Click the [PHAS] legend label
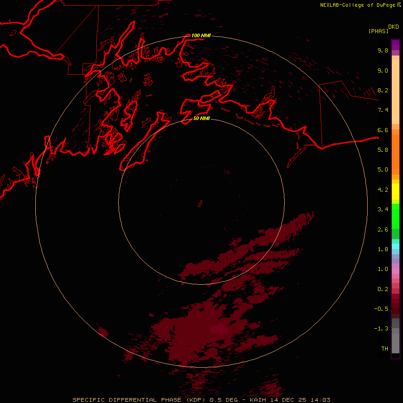 click(x=378, y=31)
